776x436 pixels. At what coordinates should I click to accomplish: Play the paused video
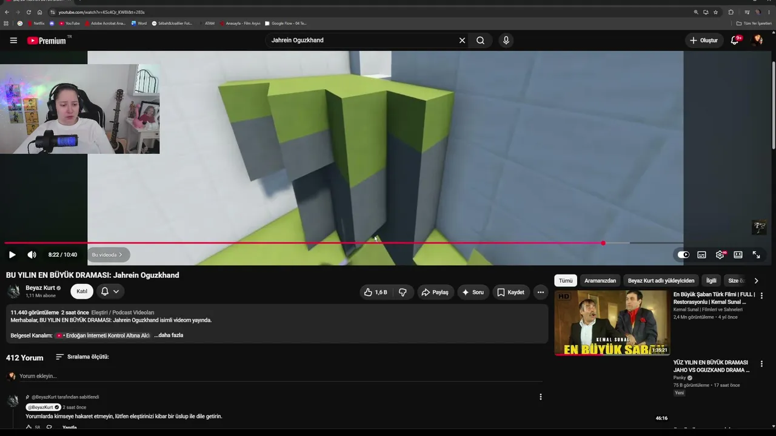pyautogui.click(x=12, y=255)
